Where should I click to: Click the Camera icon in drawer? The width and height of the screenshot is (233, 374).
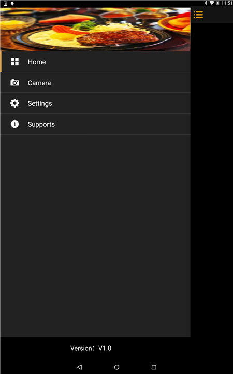click(14, 83)
